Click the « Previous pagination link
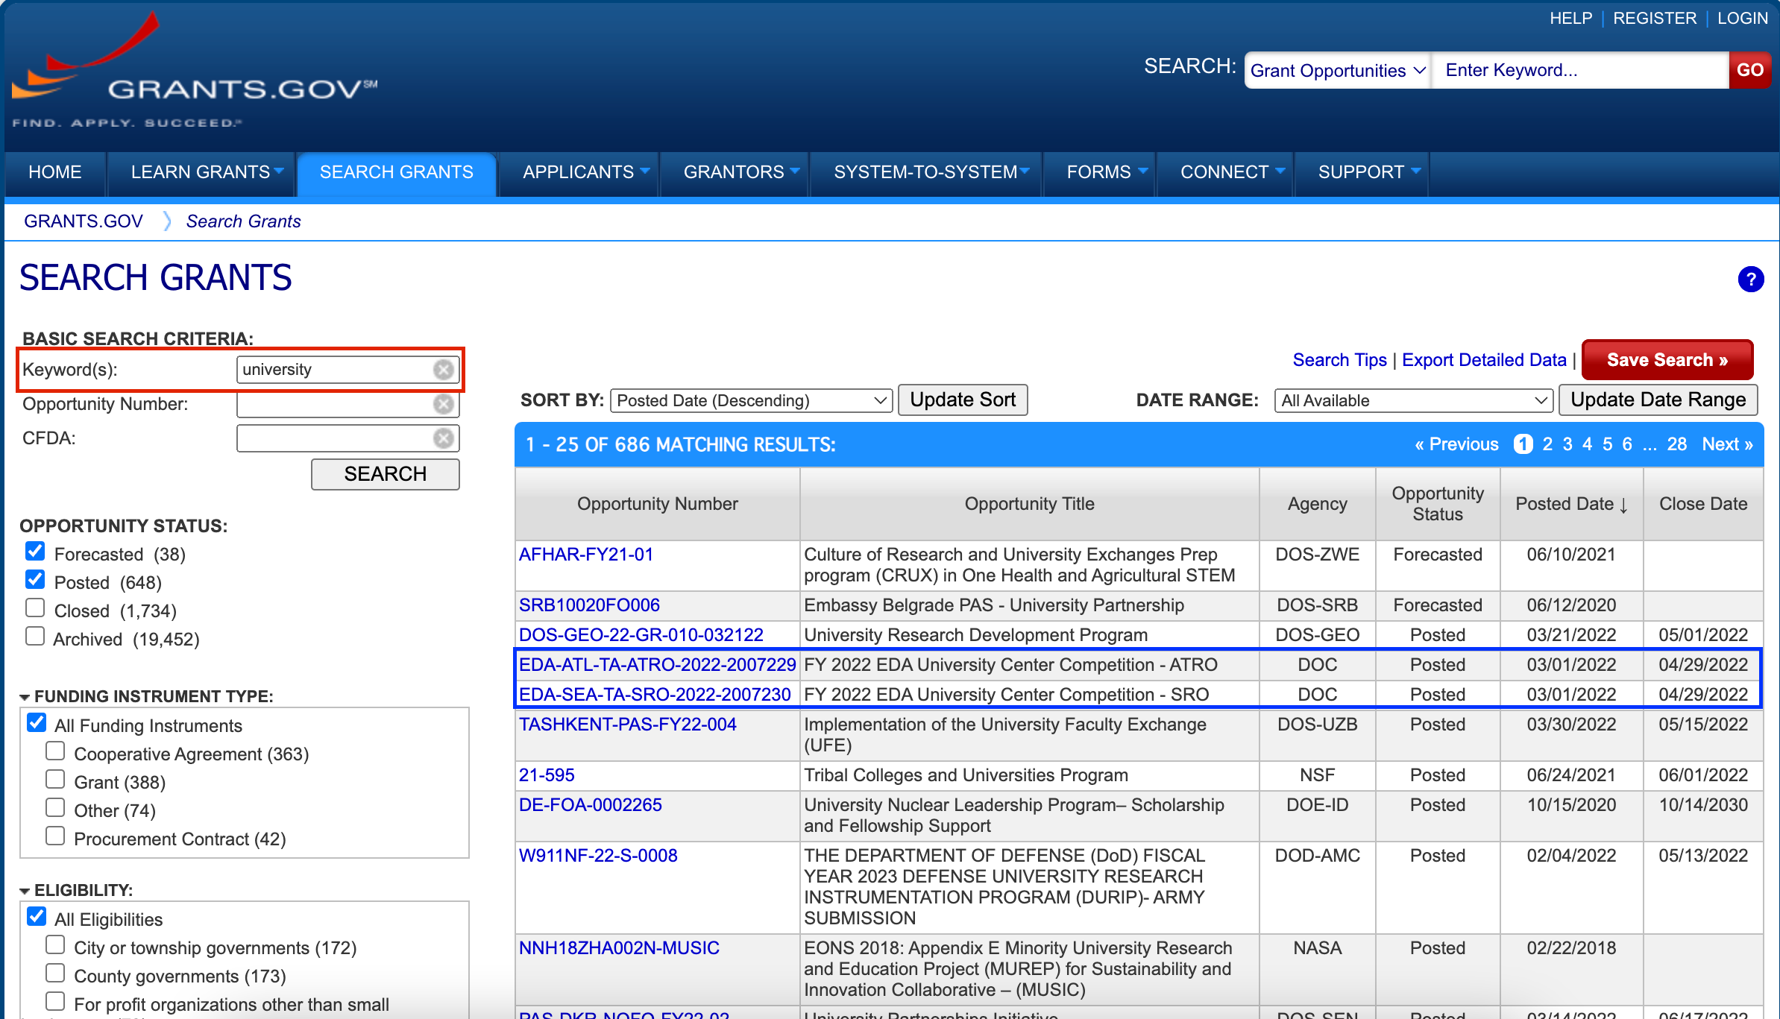Screen dimensions: 1780x1019 [x=1456, y=444]
